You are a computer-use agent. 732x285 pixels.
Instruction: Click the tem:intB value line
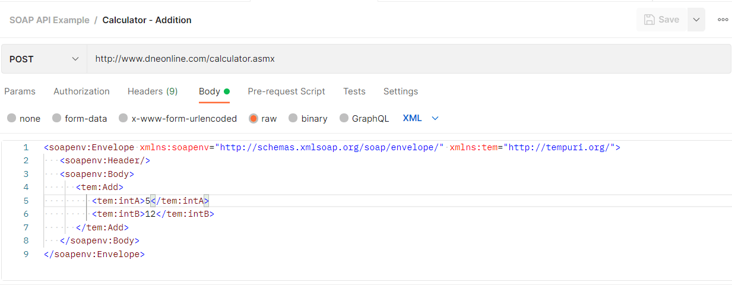point(153,214)
